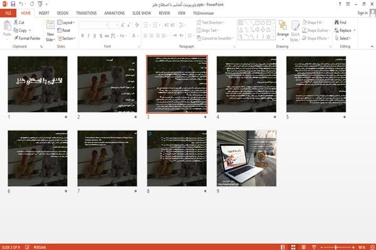Click the Cut scissors icon
Image resolution: width=376 pixels, height=250 pixels.
click(16, 23)
